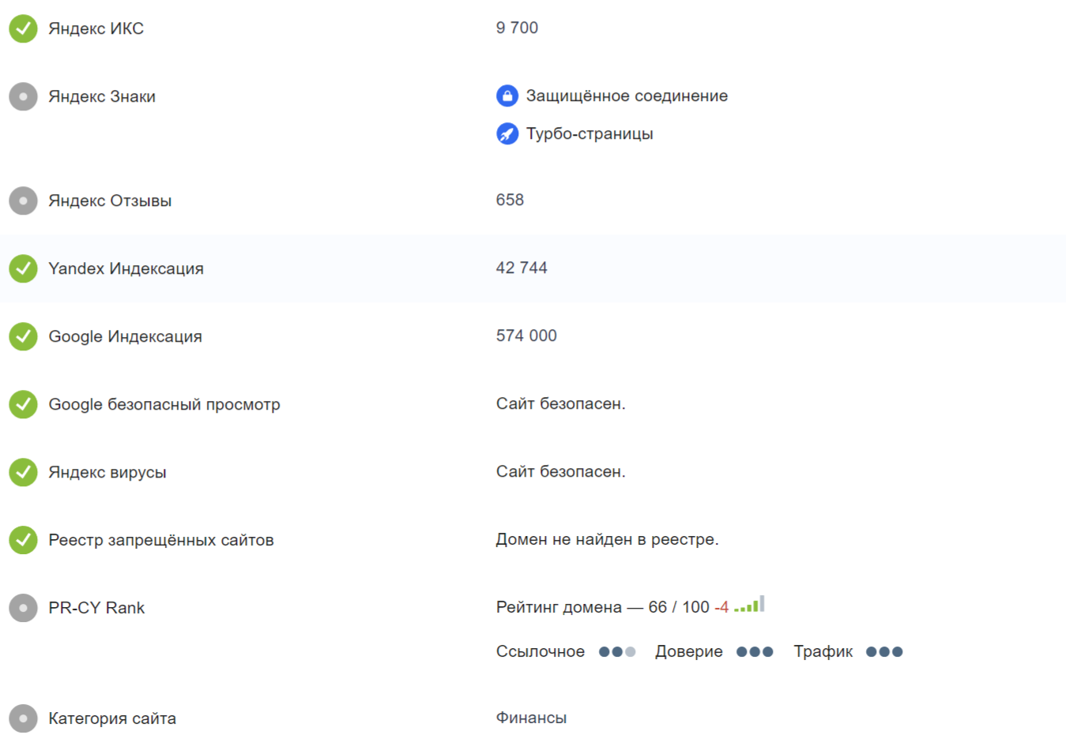Click the Ссылочное label
The height and width of the screenshot is (746, 1066).
(x=541, y=651)
